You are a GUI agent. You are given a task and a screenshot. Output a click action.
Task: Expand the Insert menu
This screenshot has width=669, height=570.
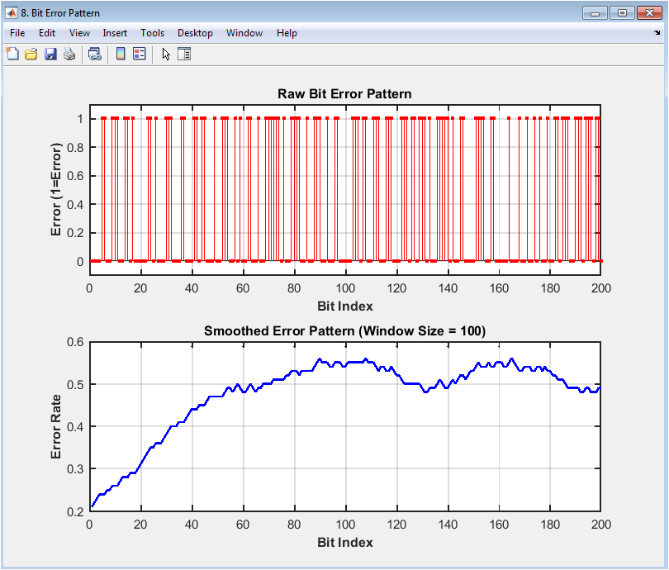115,33
